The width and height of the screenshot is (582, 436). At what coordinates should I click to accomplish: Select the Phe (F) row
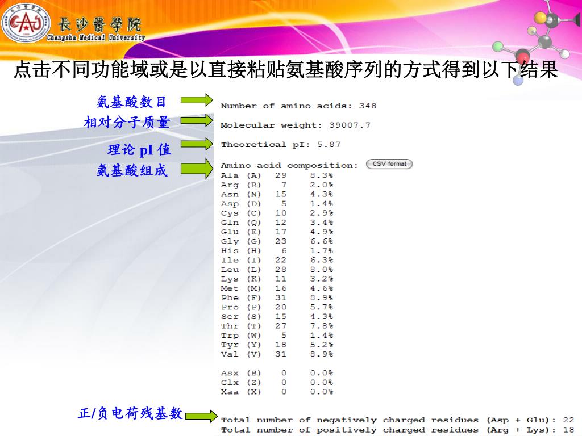coord(277,297)
